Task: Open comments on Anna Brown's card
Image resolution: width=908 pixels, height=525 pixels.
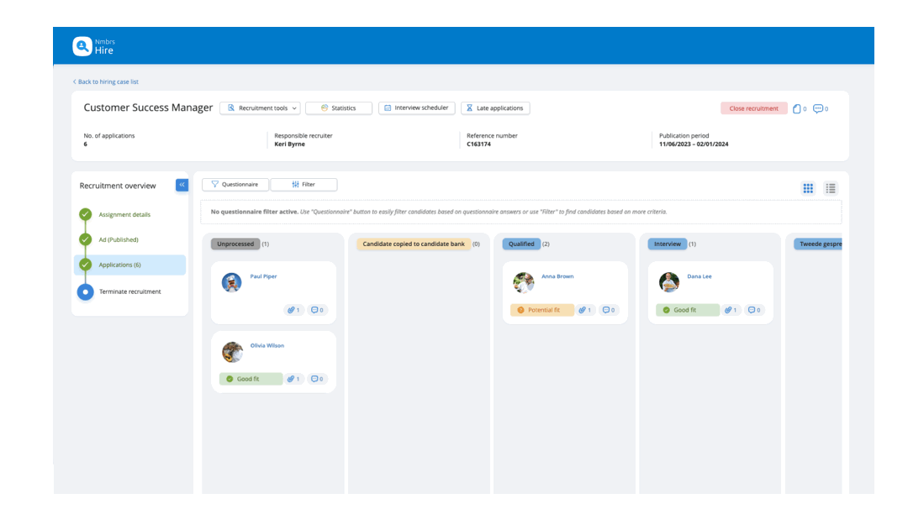Action: pyautogui.click(x=608, y=310)
